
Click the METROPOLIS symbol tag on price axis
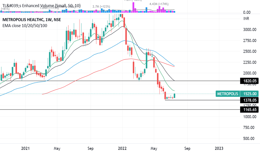[228, 94]
